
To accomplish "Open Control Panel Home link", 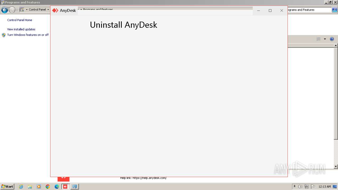I will click(x=20, y=20).
